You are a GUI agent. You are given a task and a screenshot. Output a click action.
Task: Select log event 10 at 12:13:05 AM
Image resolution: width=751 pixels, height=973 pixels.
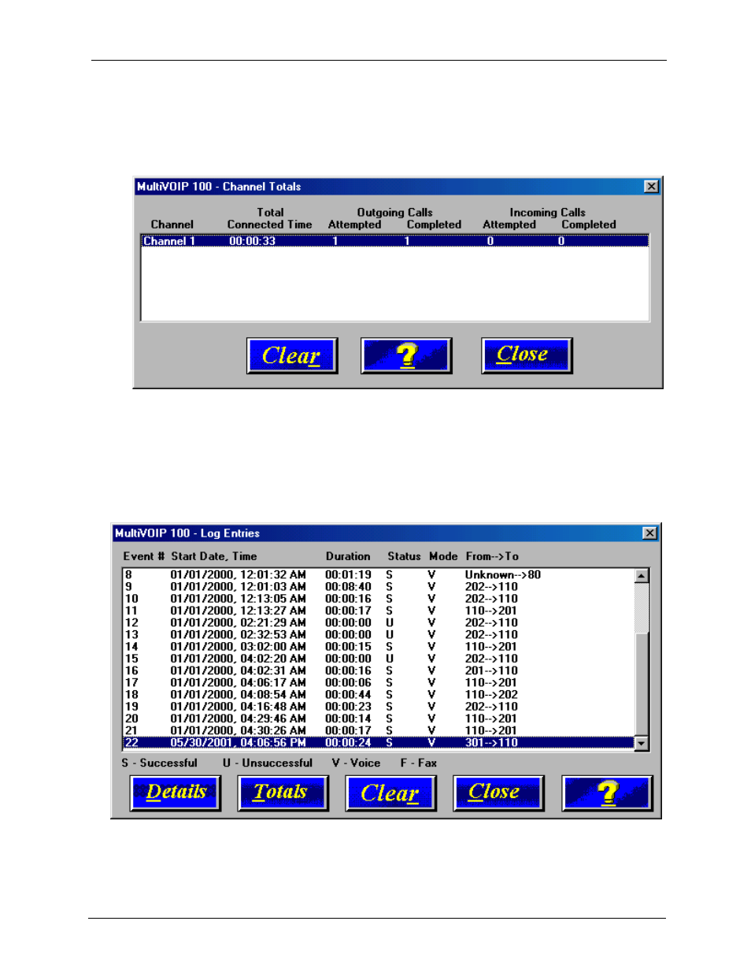coord(379,599)
